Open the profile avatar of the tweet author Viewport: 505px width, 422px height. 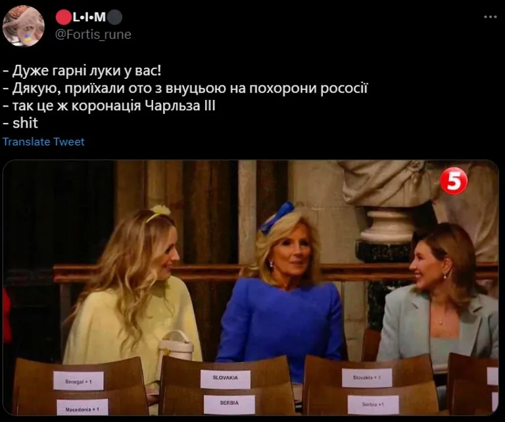24,26
